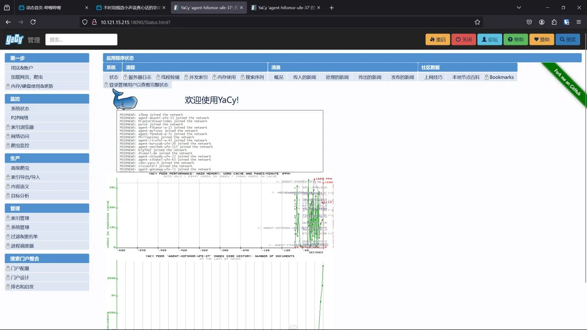
Task: Click the tracking protection shield icon
Action: (84, 22)
